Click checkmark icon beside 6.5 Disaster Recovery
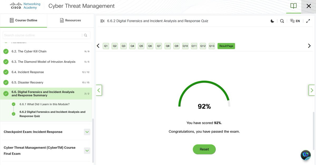This screenshot has height=165, width=316. click(x=6, y=82)
